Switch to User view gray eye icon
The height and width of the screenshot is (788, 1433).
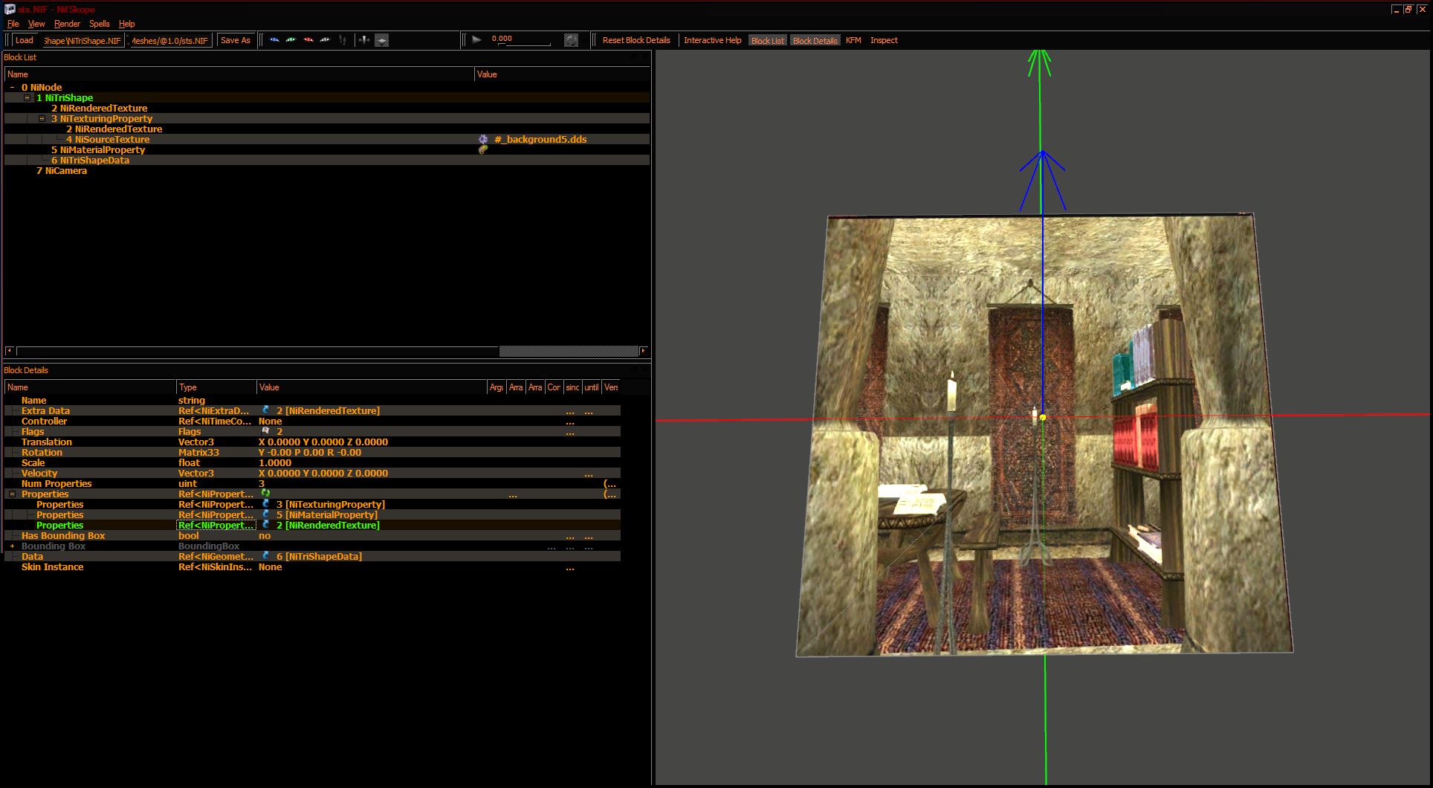(x=325, y=40)
